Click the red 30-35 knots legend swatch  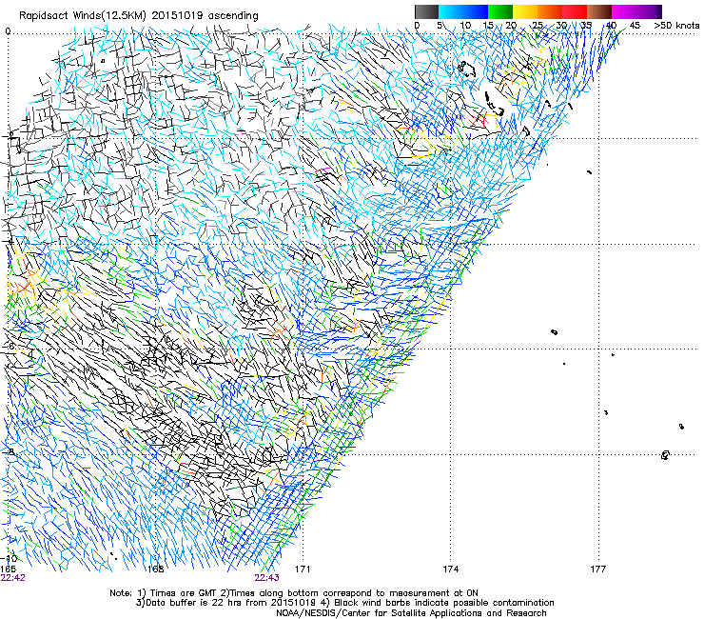pos(575,11)
